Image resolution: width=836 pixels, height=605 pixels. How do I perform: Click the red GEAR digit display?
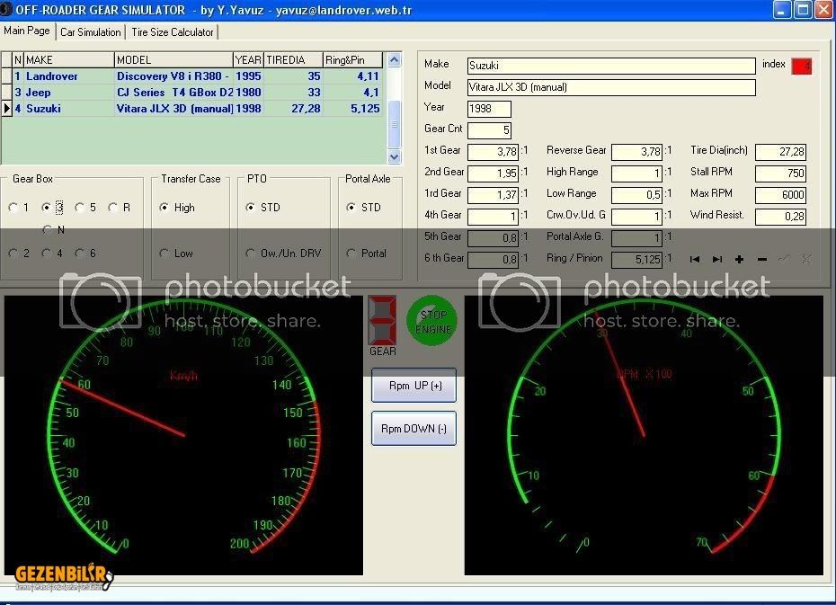pos(382,320)
